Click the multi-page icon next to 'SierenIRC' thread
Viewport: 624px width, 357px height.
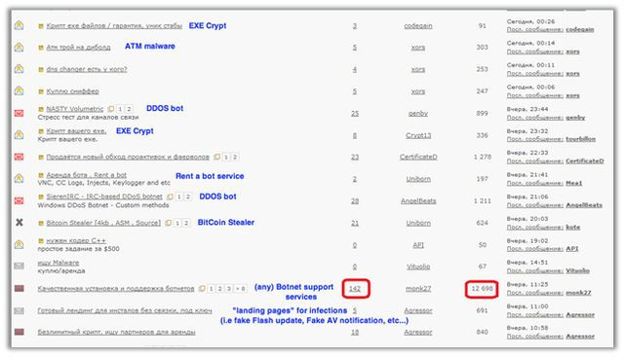tap(170, 196)
